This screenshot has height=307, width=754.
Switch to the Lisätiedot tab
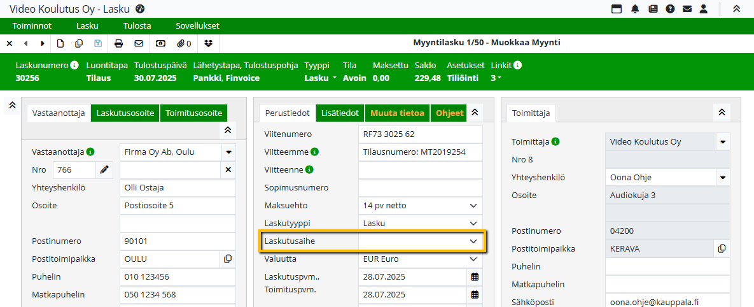coord(340,113)
